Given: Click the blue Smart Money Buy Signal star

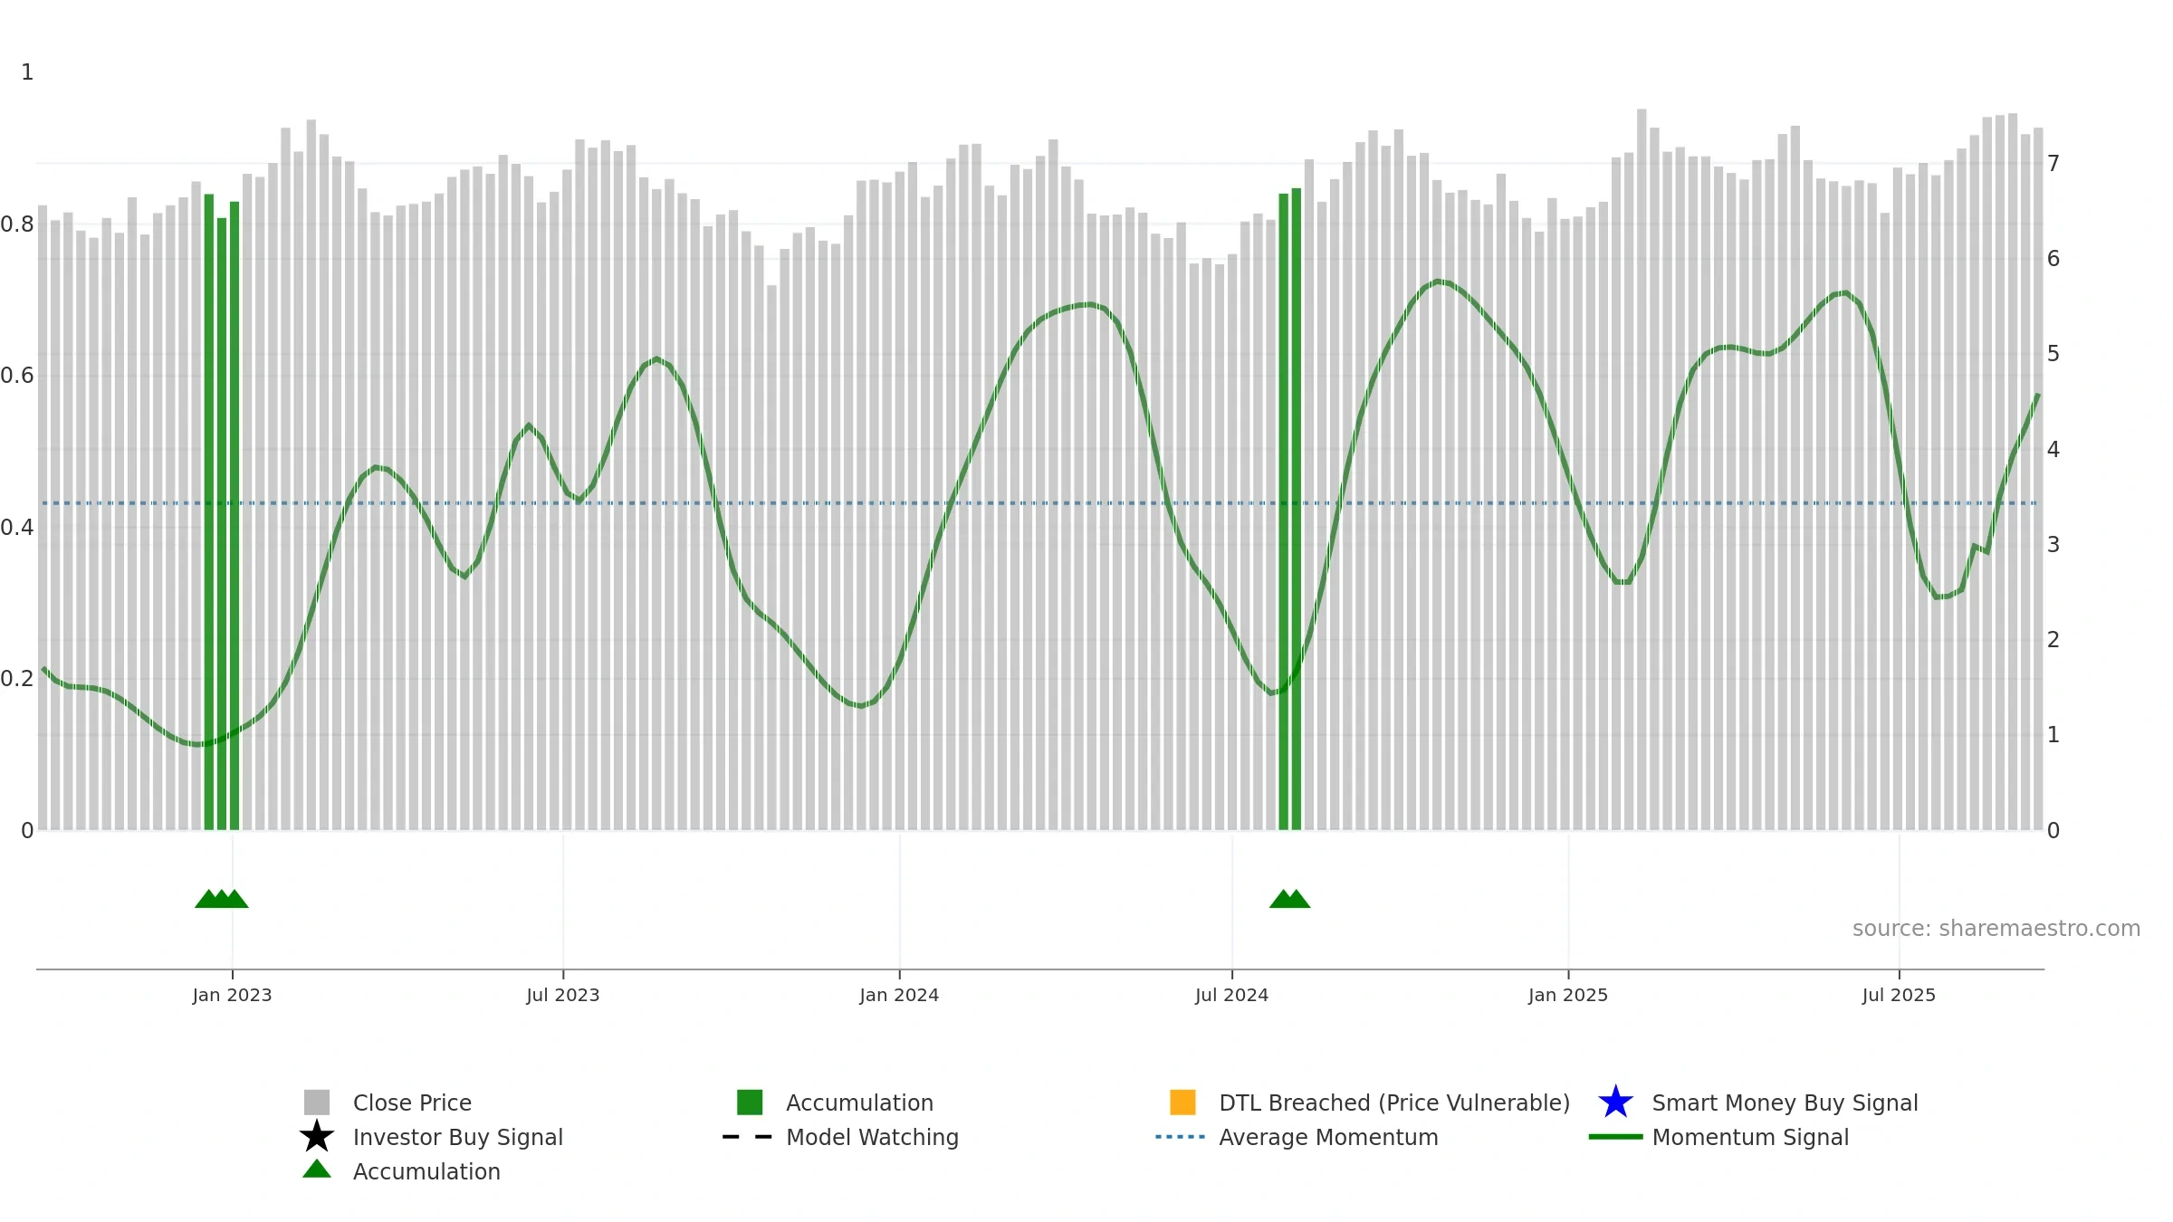Looking at the screenshot, I should coord(1615,1103).
